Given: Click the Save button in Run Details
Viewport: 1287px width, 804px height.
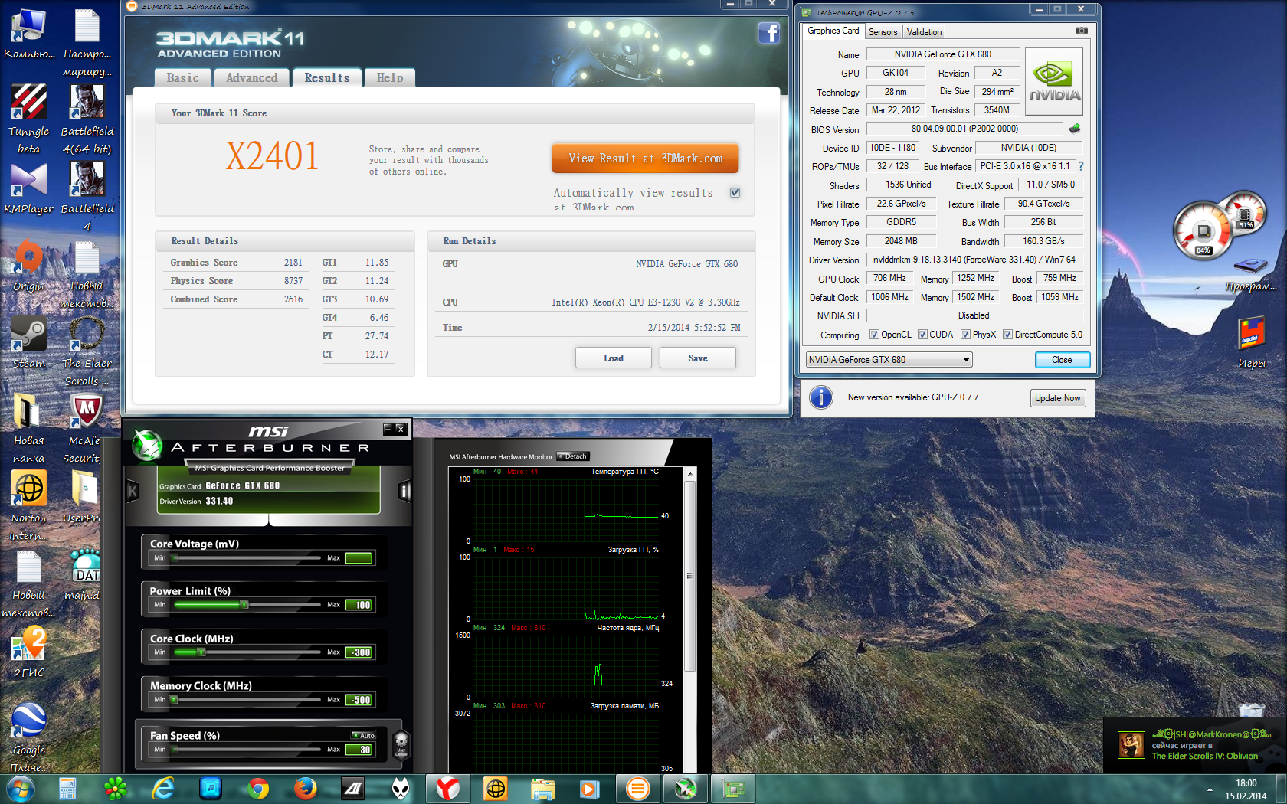Looking at the screenshot, I should [x=698, y=358].
